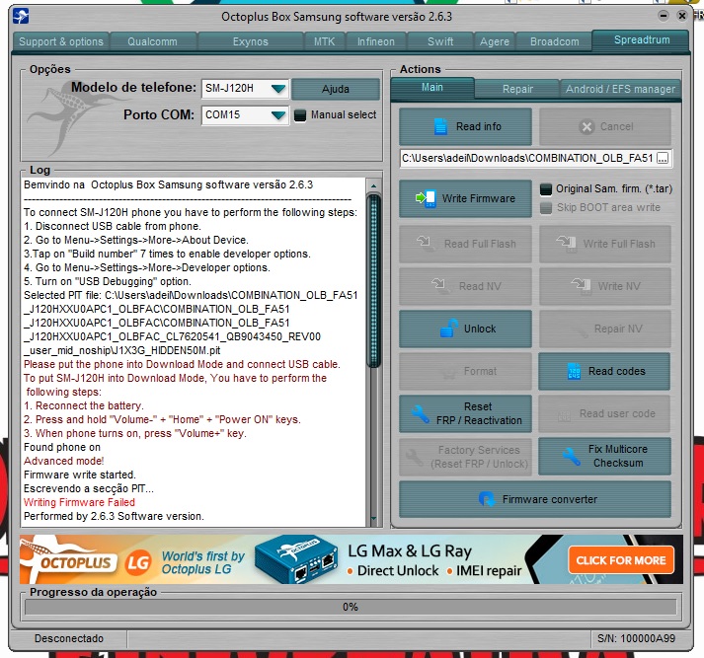Click the Read Full Flash icon

(x=426, y=243)
